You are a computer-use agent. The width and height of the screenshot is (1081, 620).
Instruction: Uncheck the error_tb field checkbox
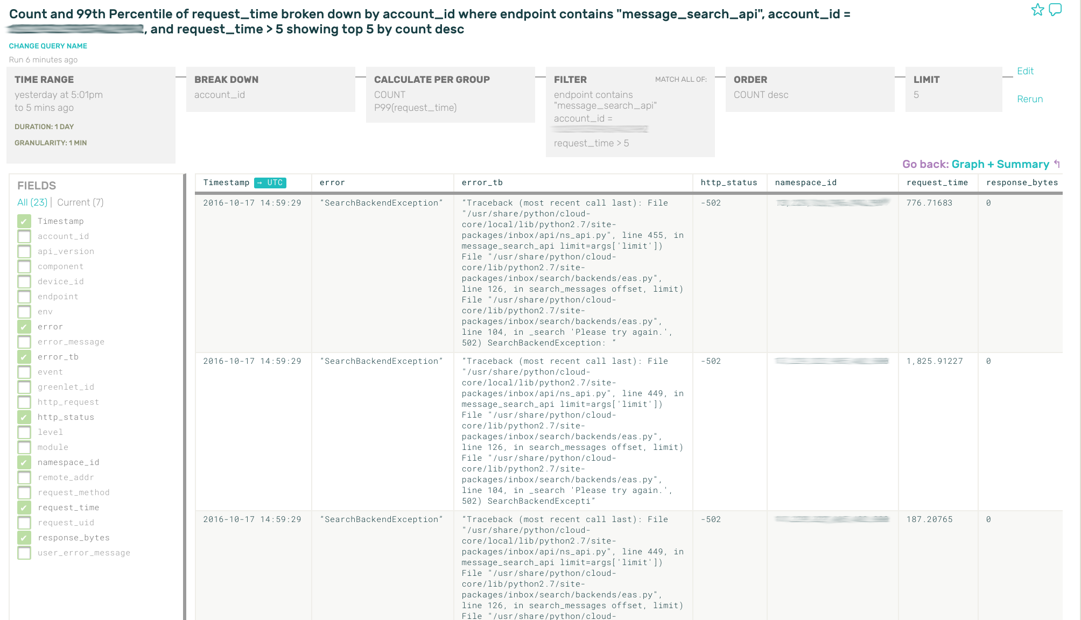[x=24, y=357]
